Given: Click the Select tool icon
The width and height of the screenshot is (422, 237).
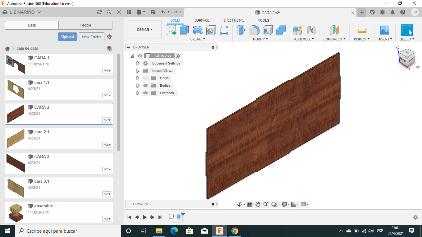Looking at the screenshot, I should [x=407, y=30].
